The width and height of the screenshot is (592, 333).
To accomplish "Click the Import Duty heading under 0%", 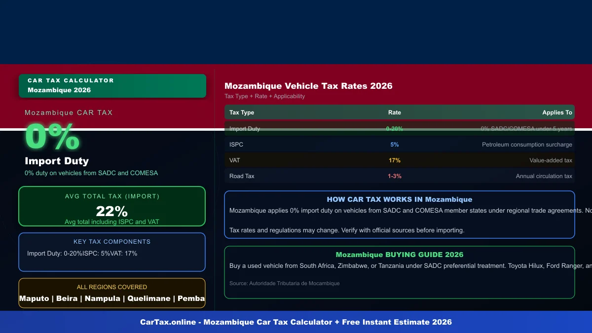I will click(x=57, y=161).
